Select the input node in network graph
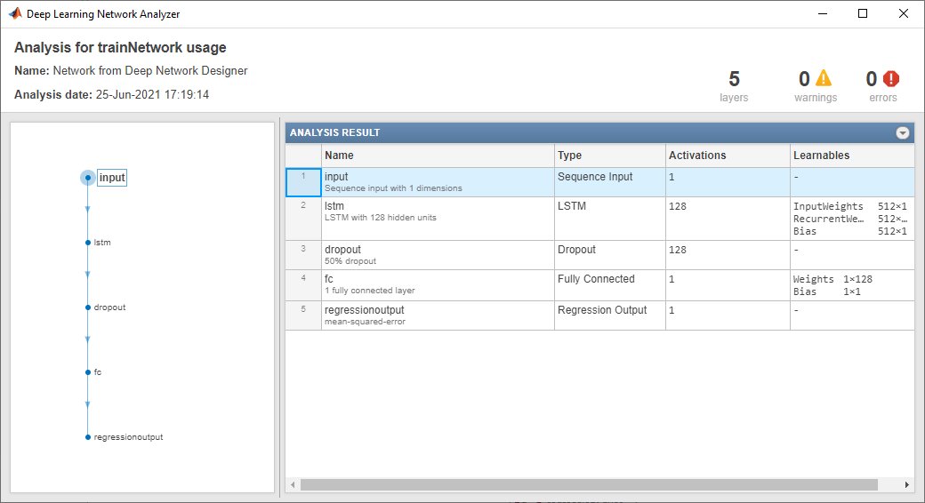 (88, 178)
